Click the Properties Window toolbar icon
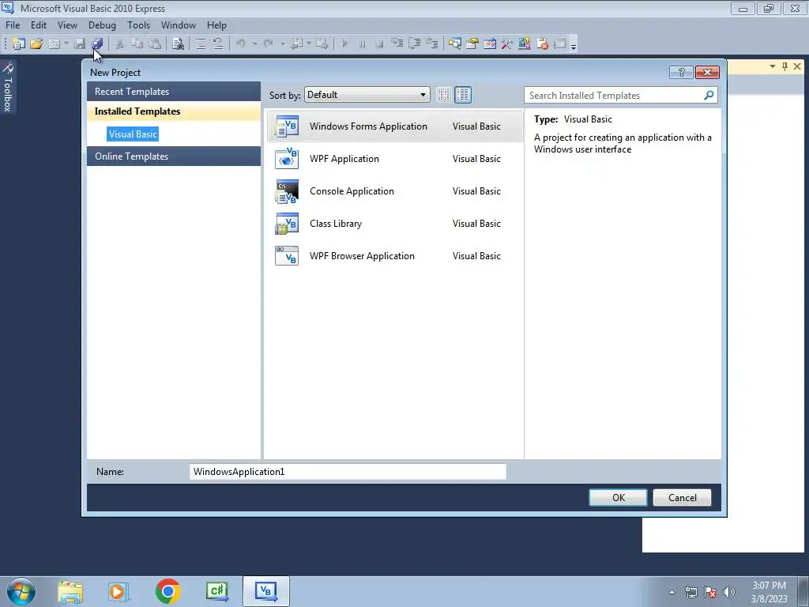 tap(472, 44)
